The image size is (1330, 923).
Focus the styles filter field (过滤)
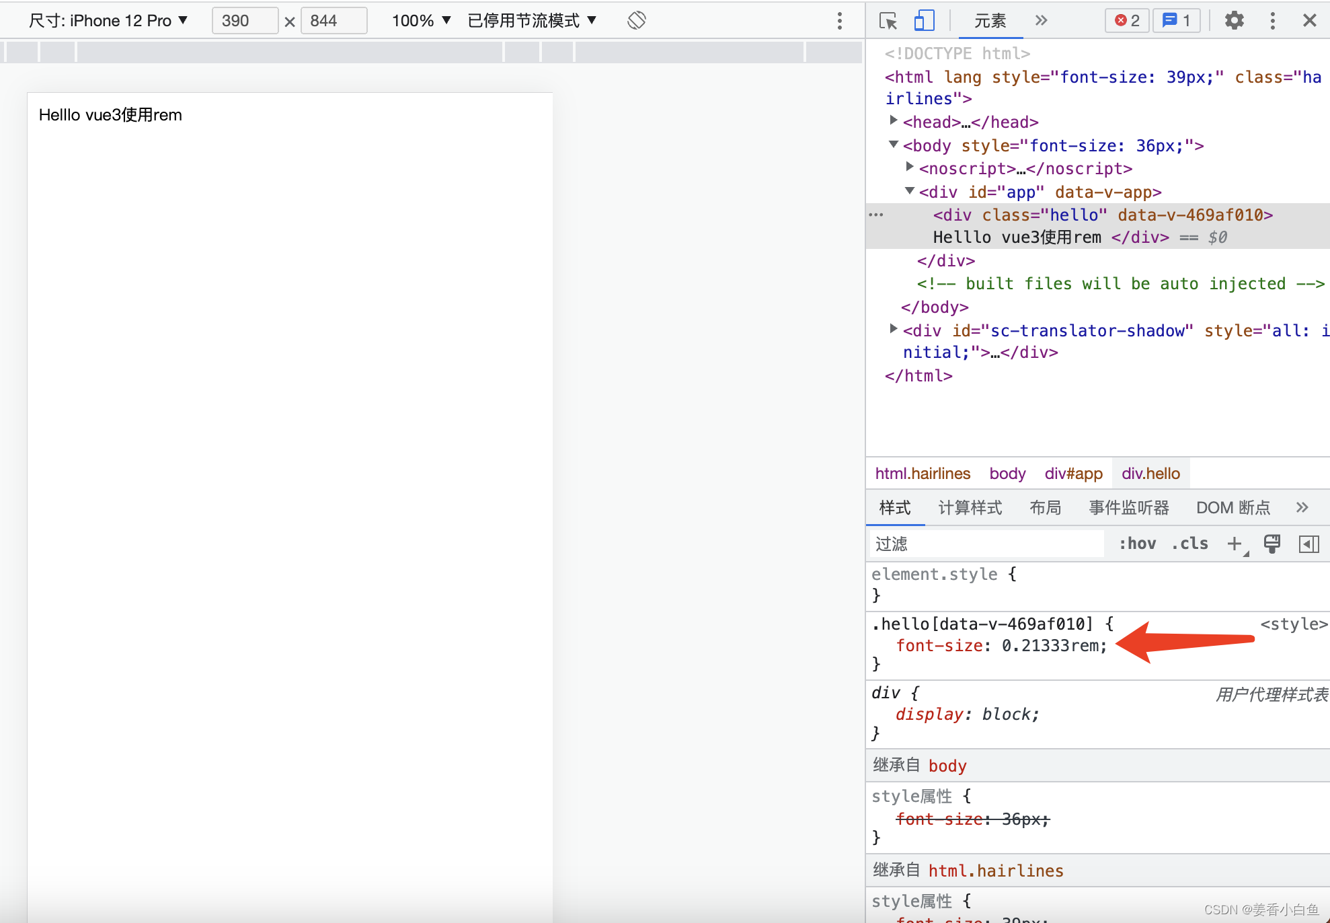(987, 544)
